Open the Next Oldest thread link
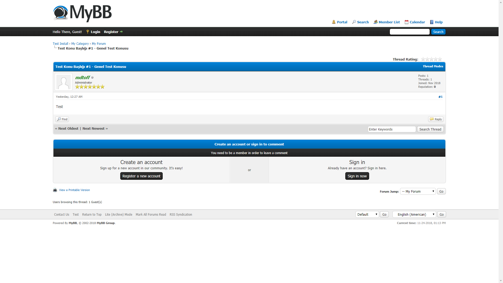Image resolution: width=503 pixels, height=283 pixels. [68, 128]
